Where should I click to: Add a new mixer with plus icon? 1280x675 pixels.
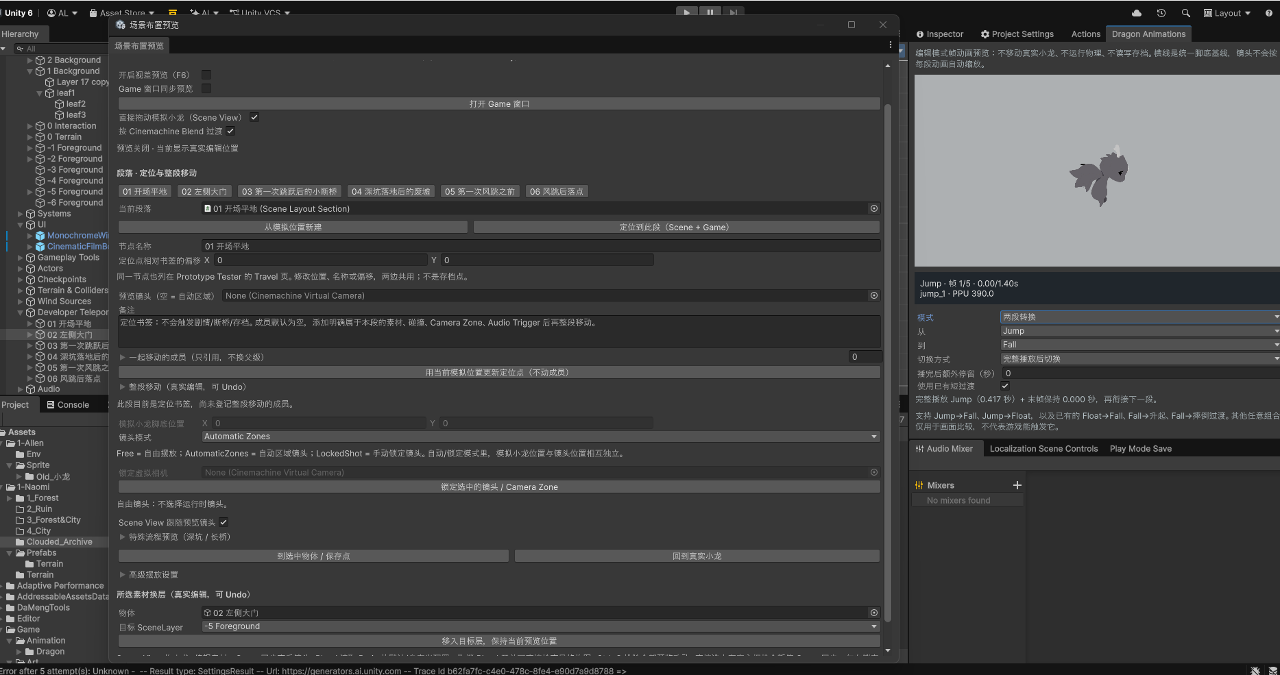tap(1017, 485)
